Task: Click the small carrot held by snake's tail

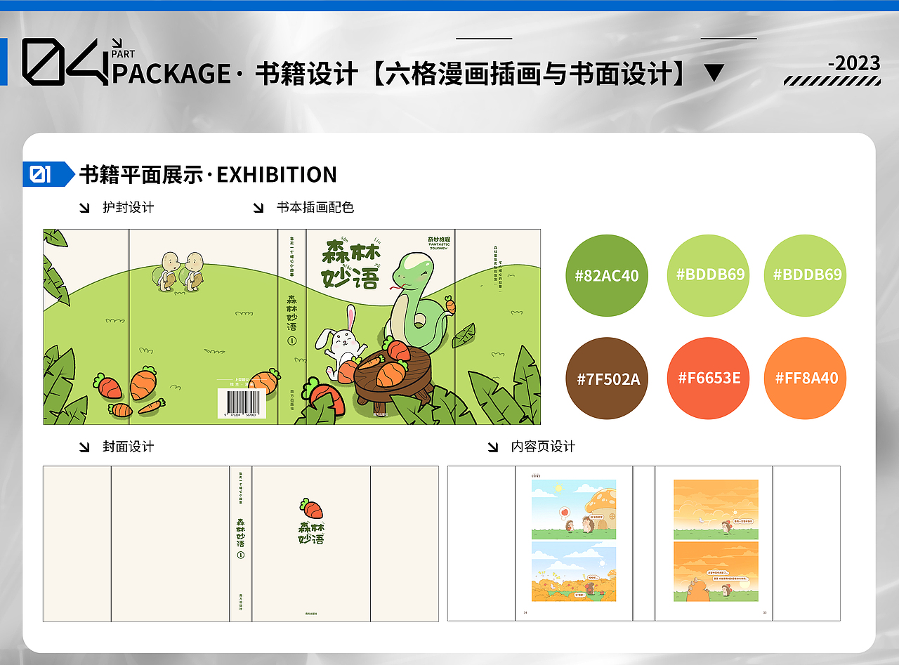Action: click(x=449, y=304)
